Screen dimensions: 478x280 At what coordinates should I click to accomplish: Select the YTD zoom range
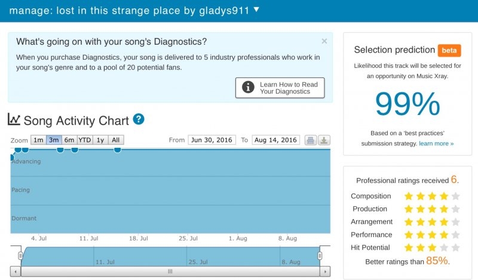(x=85, y=140)
